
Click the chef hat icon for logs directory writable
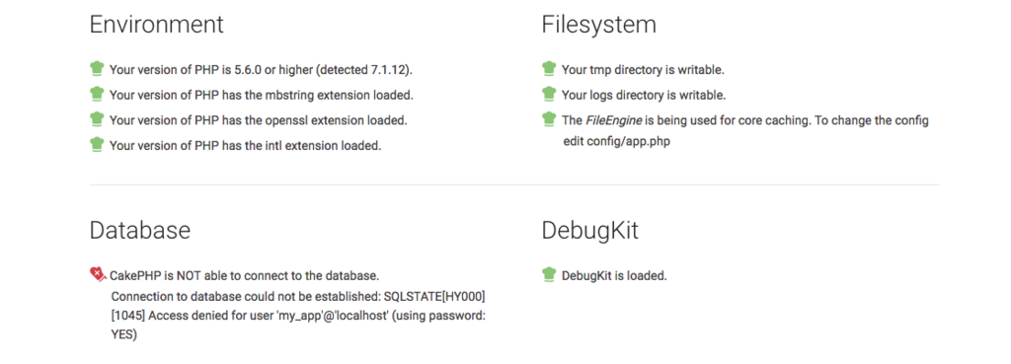tap(549, 94)
